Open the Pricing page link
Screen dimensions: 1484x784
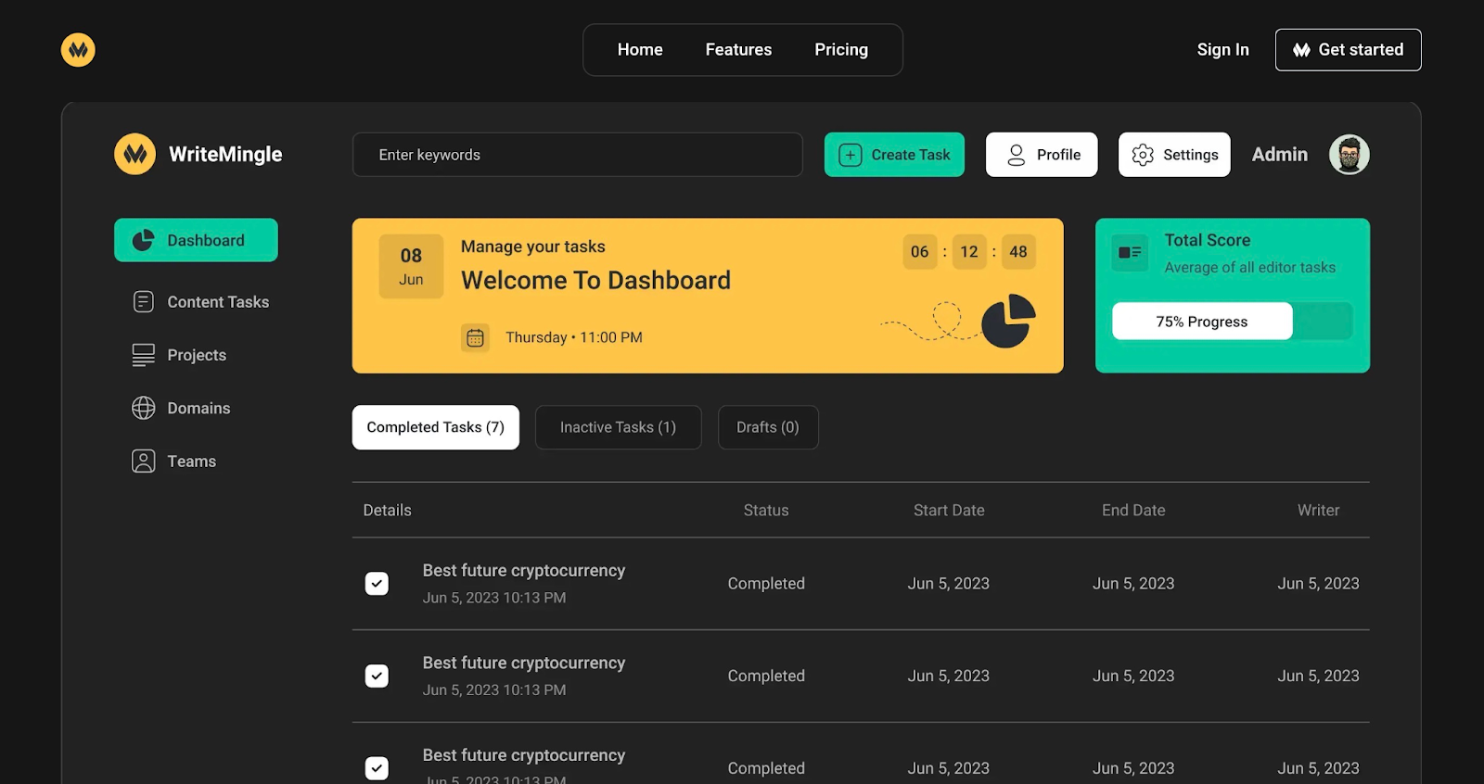click(841, 50)
